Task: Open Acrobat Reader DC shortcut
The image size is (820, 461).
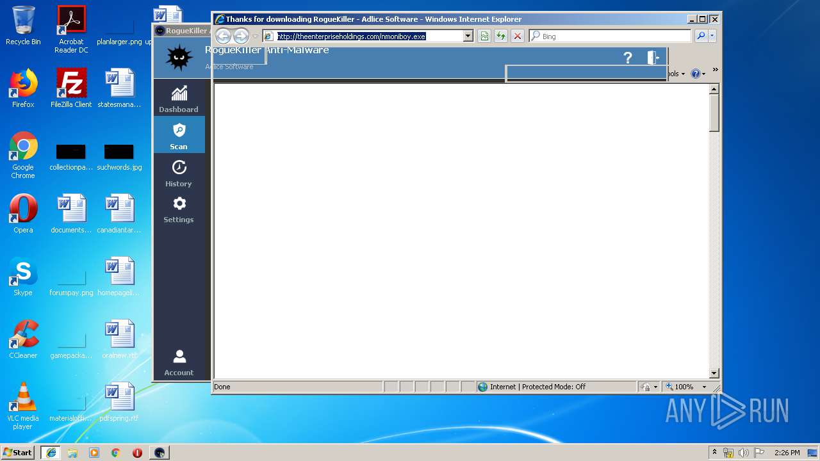Action: pyautogui.click(x=71, y=29)
